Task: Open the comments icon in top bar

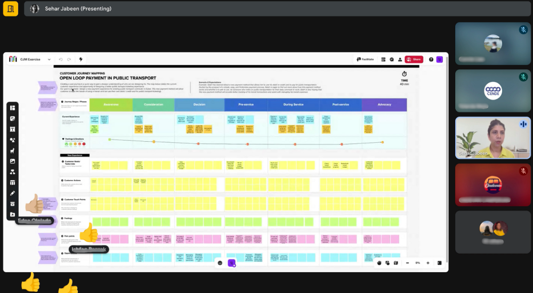Action: click(391, 59)
